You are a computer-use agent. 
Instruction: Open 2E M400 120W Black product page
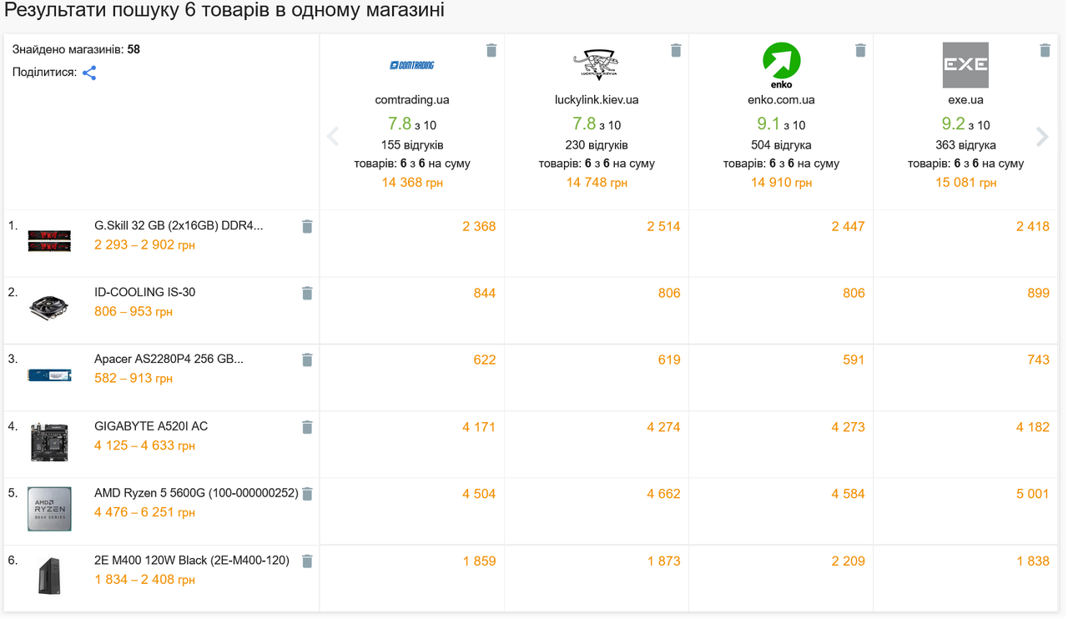click(x=192, y=561)
